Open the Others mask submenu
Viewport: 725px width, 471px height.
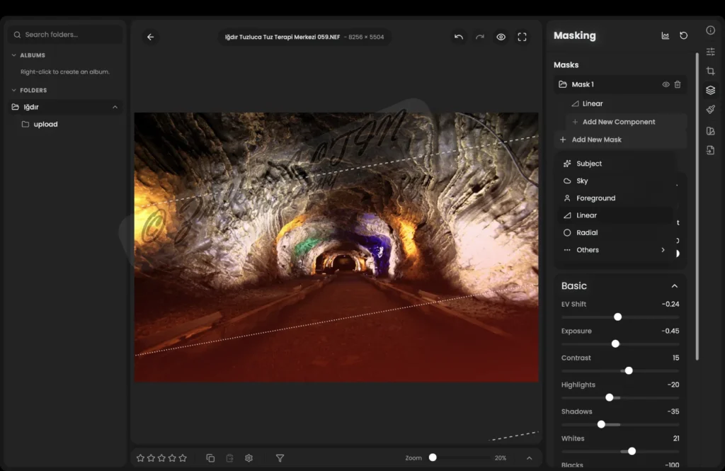click(617, 250)
